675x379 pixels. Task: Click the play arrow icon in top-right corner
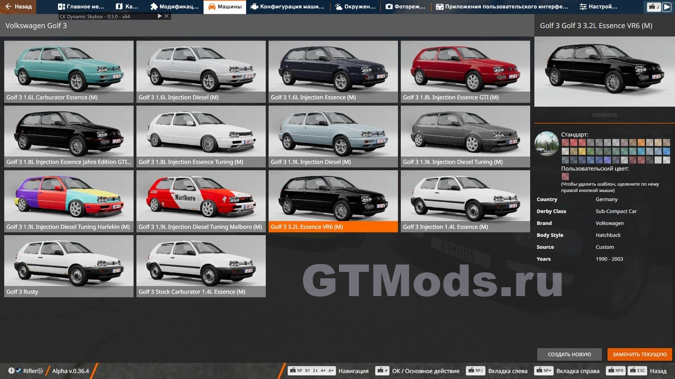(x=667, y=7)
